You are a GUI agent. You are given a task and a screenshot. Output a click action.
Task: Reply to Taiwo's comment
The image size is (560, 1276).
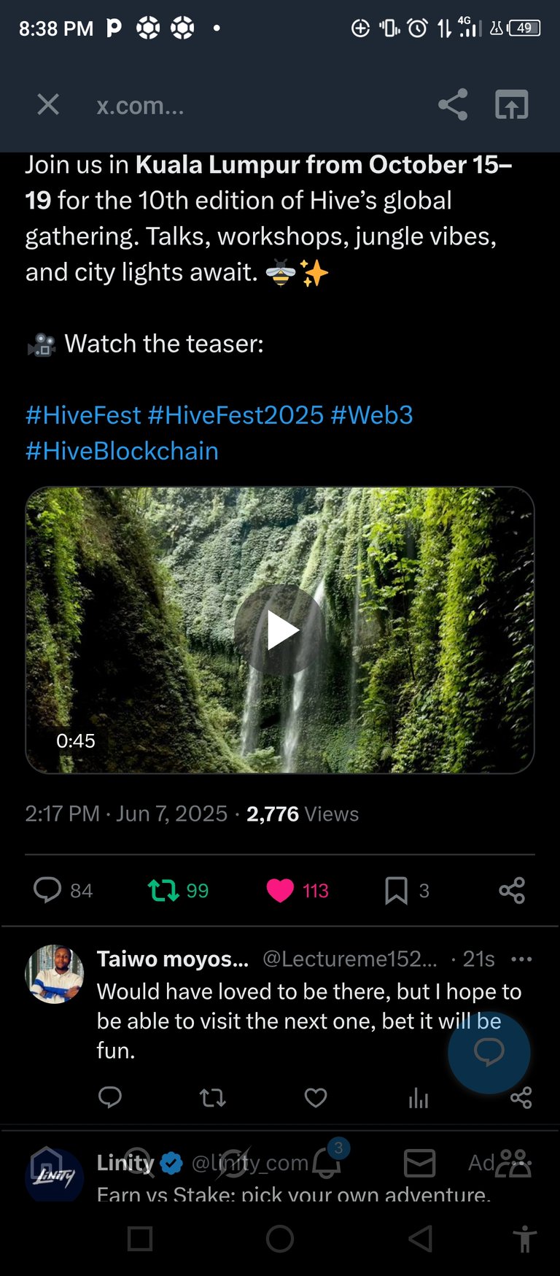[x=110, y=1097]
